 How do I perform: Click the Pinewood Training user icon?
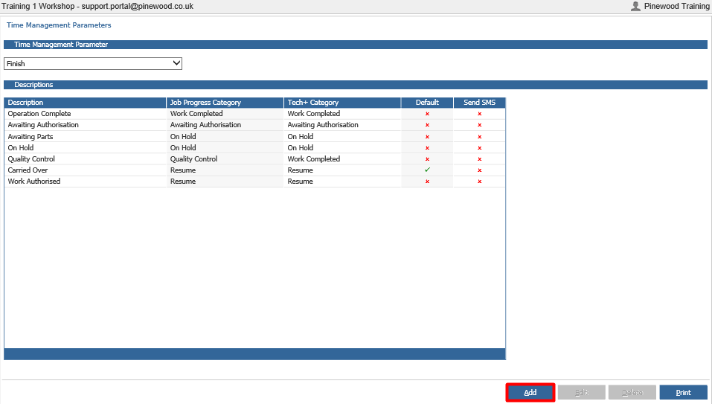pyautogui.click(x=635, y=6)
